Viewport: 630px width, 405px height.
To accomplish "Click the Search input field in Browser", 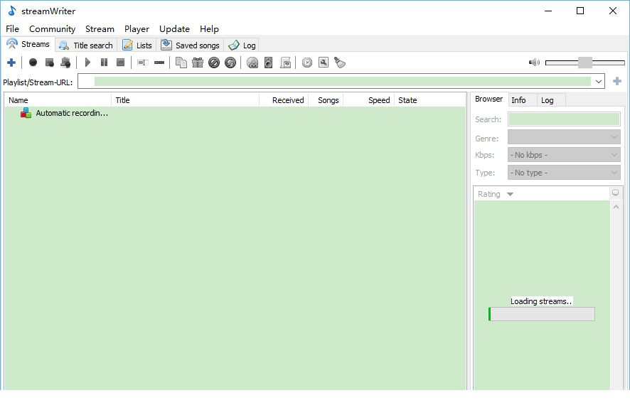I will tap(564, 119).
